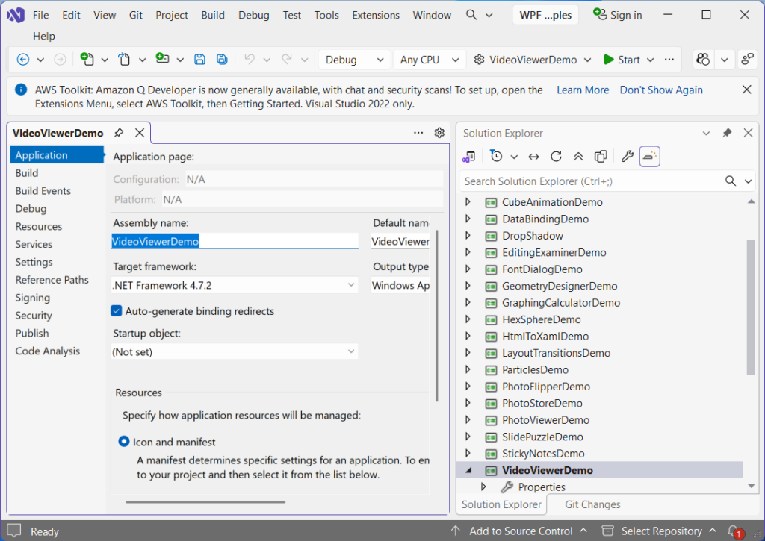Image resolution: width=765 pixels, height=541 pixels.
Task: Click the Sync with Active Document icon
Action: coord(533,156)
